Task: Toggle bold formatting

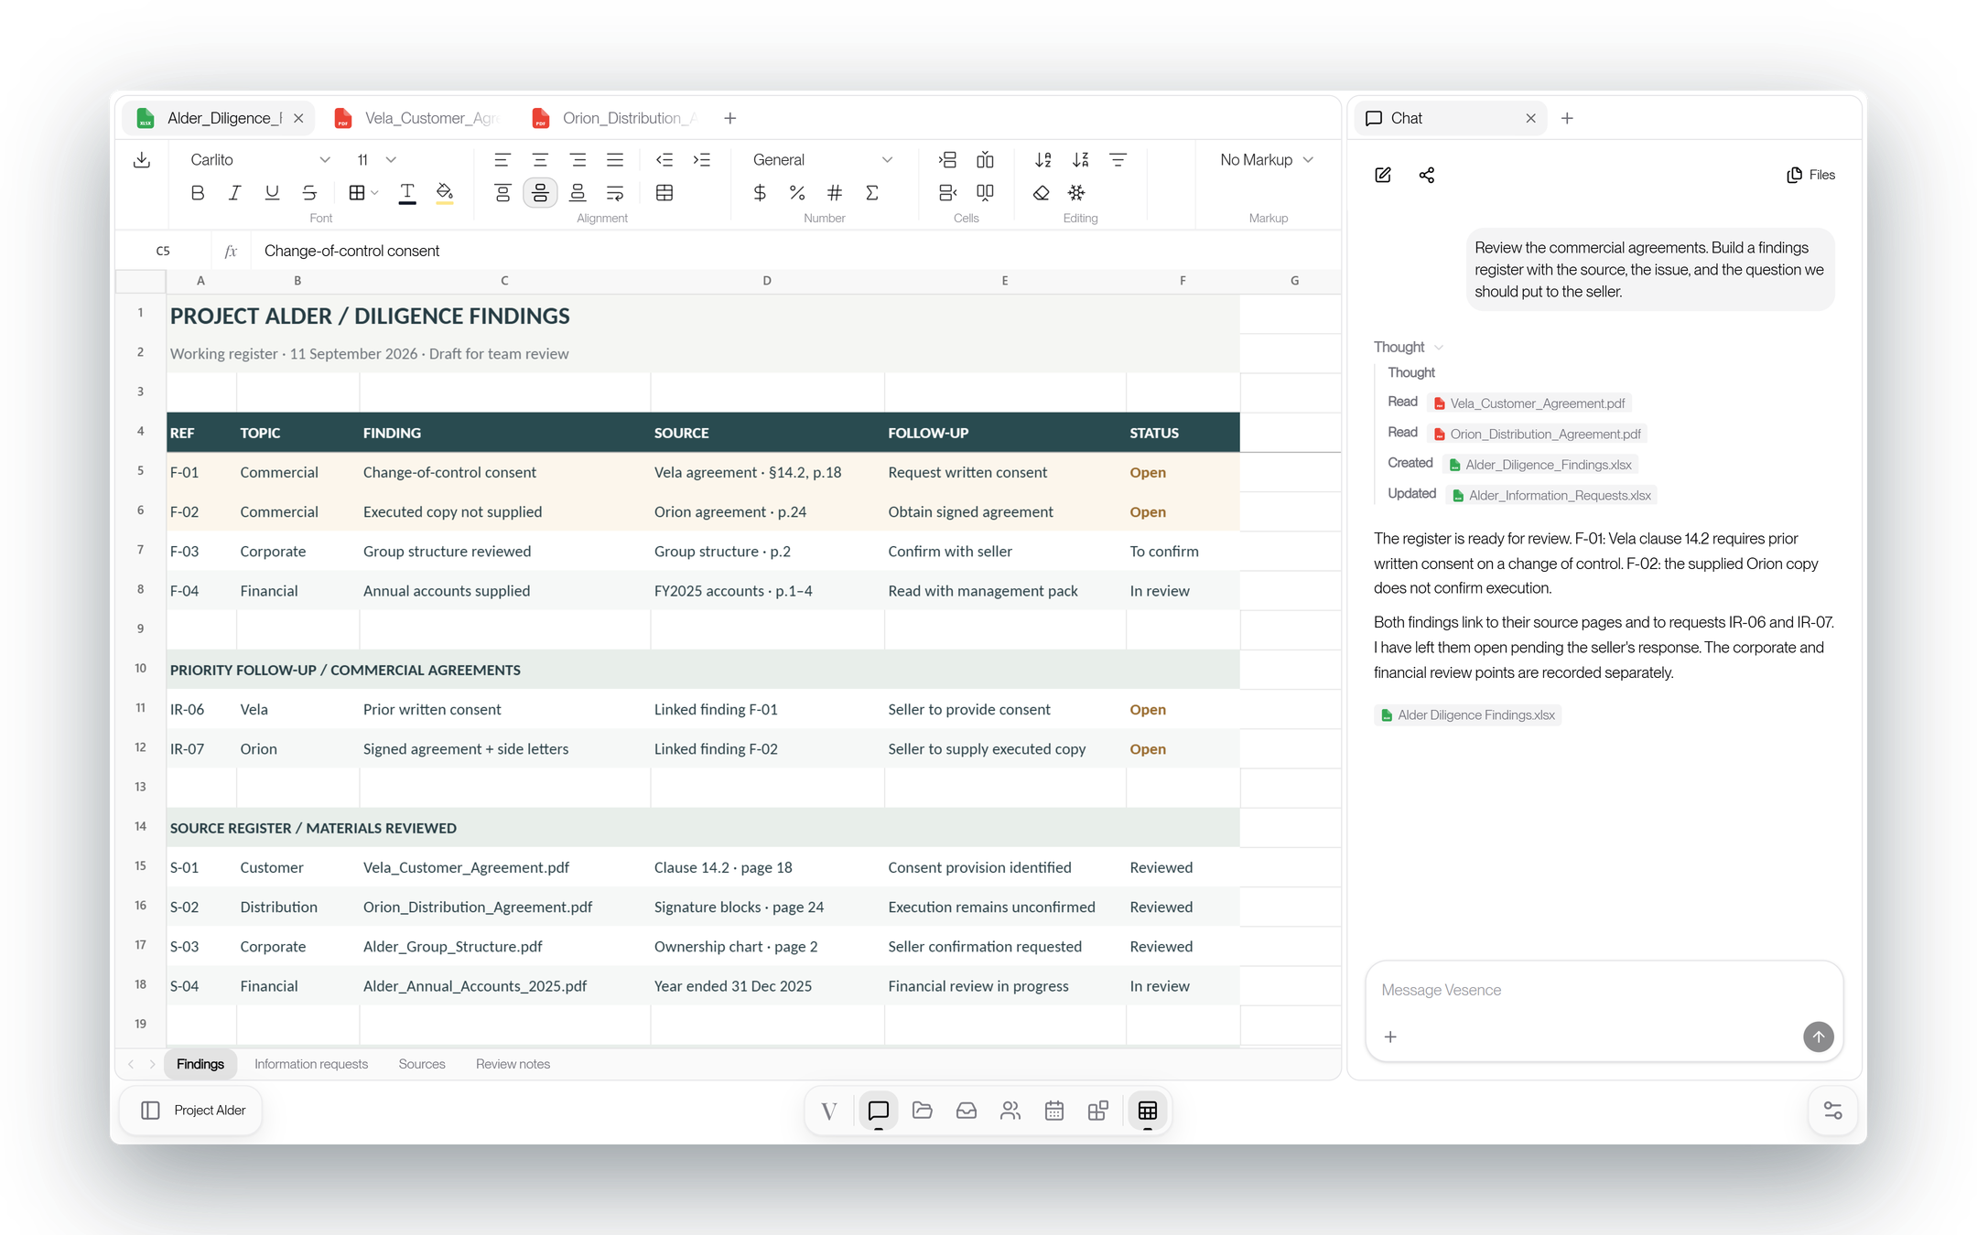Action: [197, 193]
